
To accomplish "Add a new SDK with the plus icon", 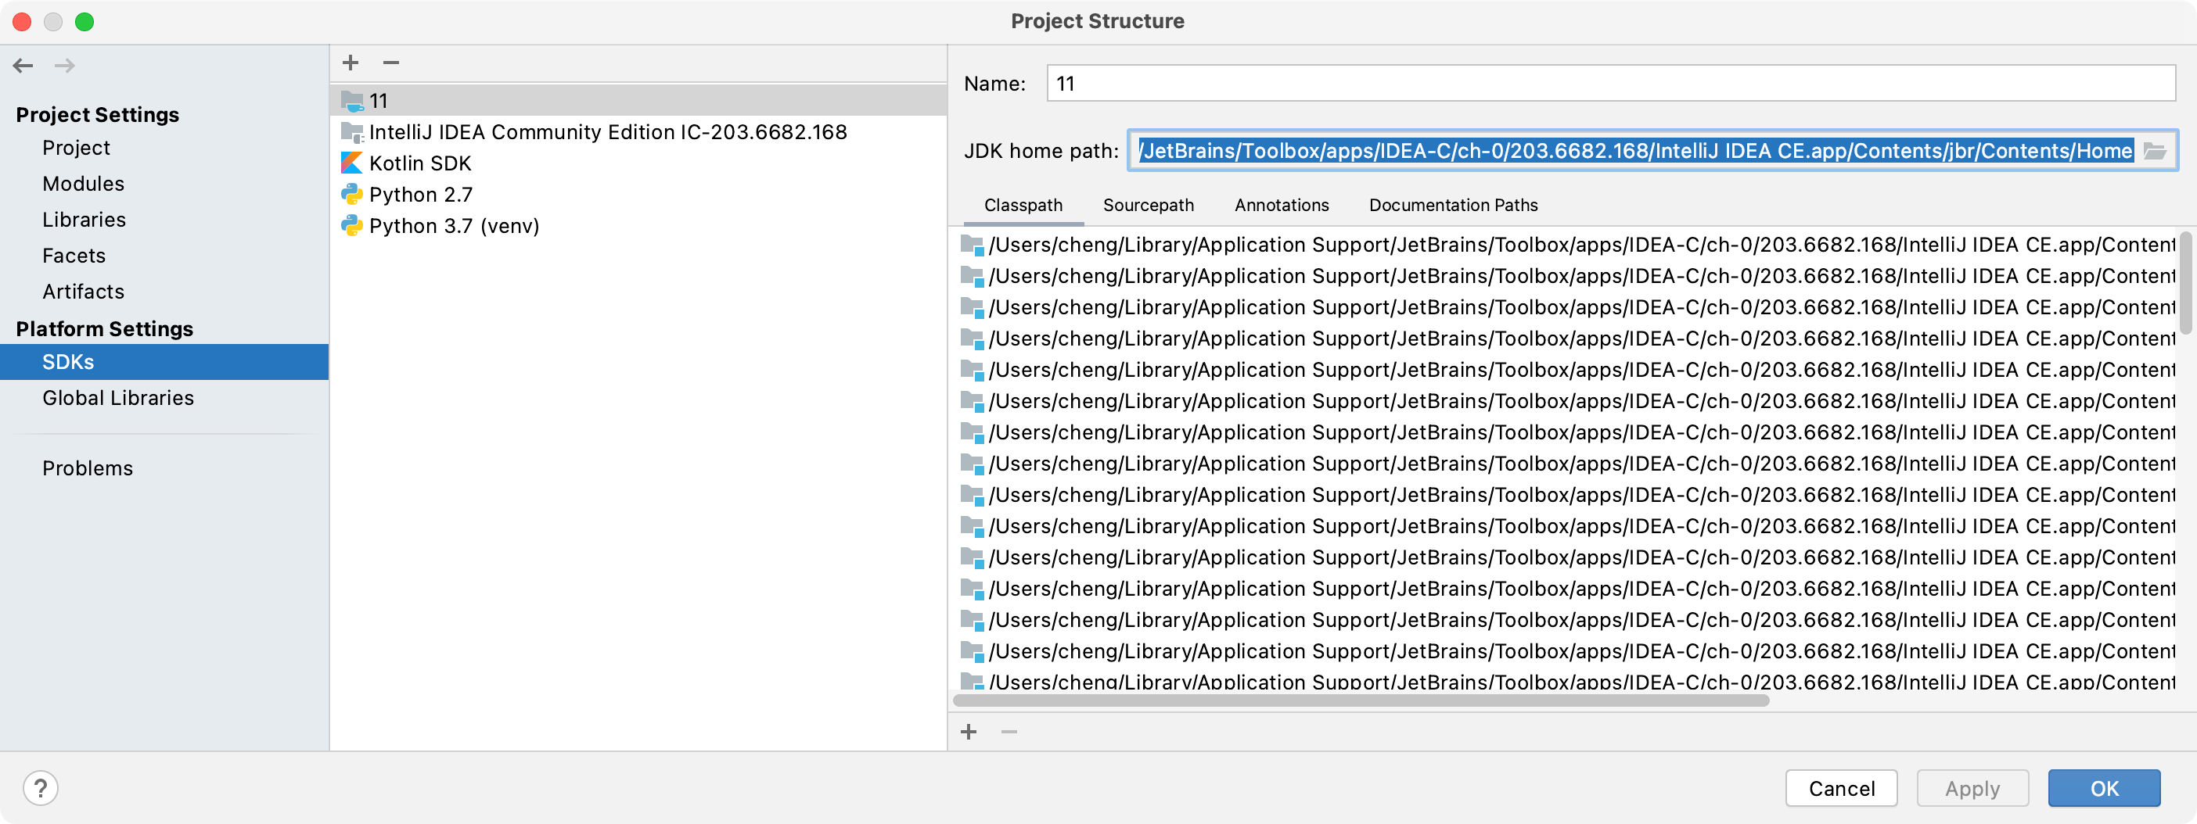I will pyautogui.click(x=351, y=63).
